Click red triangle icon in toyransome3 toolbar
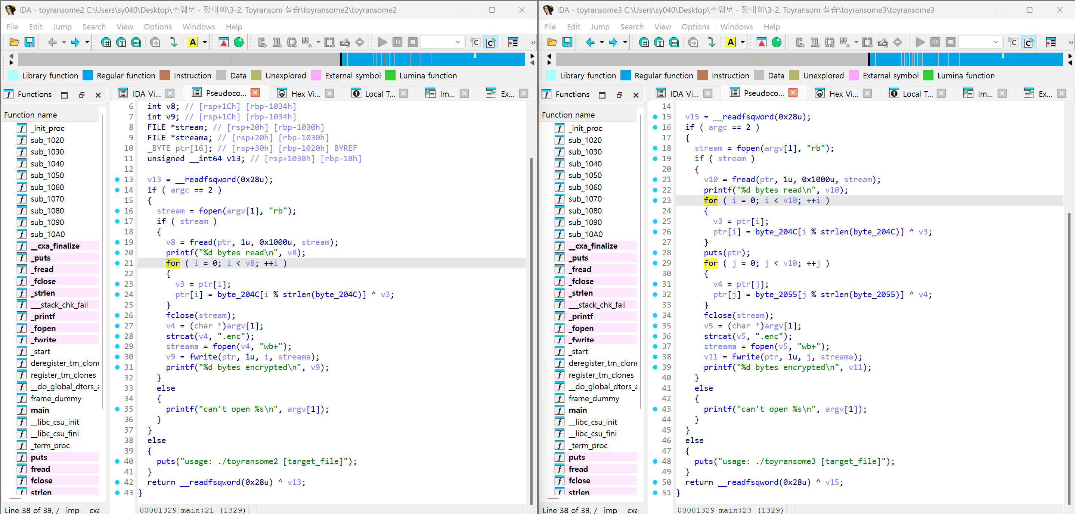The image size is (1075, 514). [x=762, y=42]
